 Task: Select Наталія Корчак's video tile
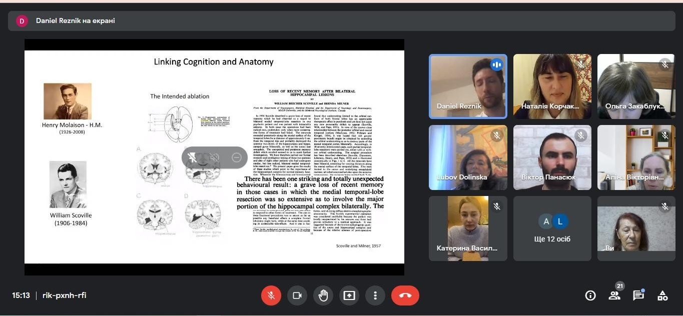pos(552,86)
